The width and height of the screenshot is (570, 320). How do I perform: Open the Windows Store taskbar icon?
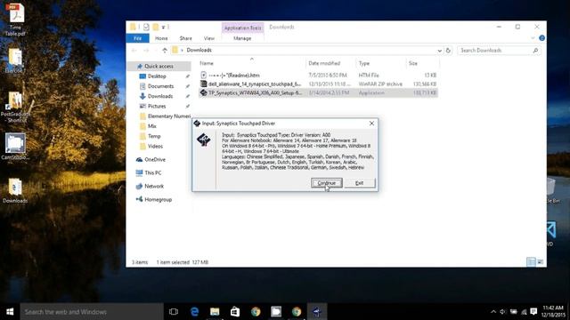click(x=235, y=312)
